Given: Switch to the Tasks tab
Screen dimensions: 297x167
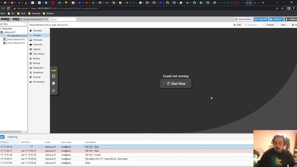Looking at the screenshot, I should (x=2, y=137).
